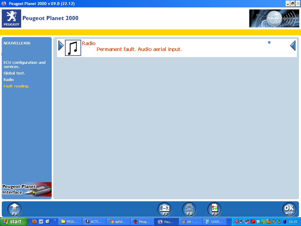Click the small blue square indicator

(x=269, y=42)
